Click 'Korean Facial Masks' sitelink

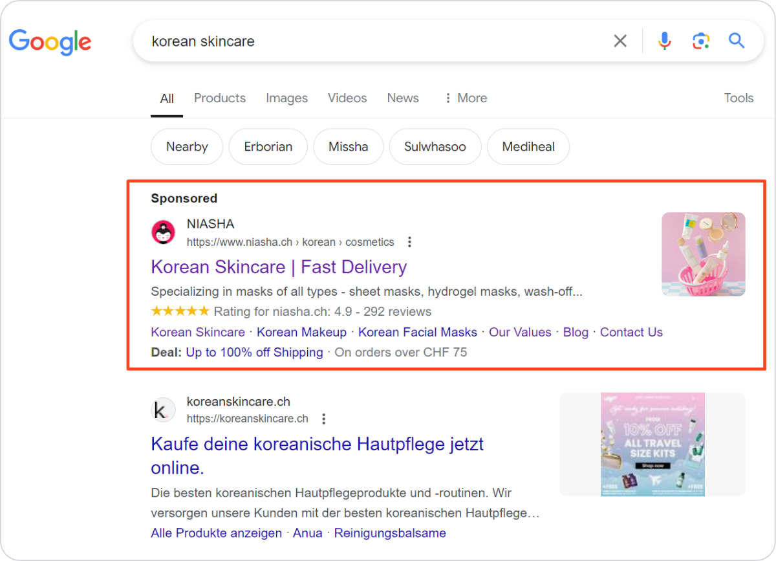pyautogui.click(x=417, y=332)
